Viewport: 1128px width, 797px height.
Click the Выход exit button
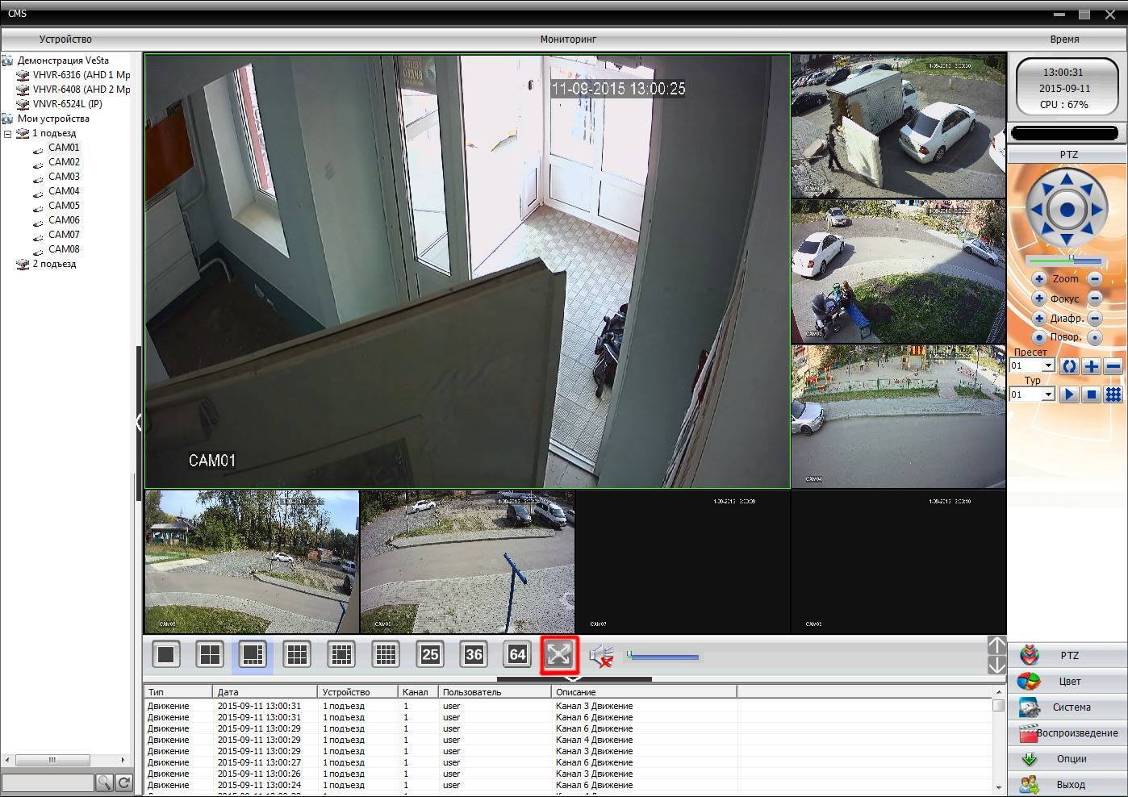pyautogui.click(x=1067, y=785)
